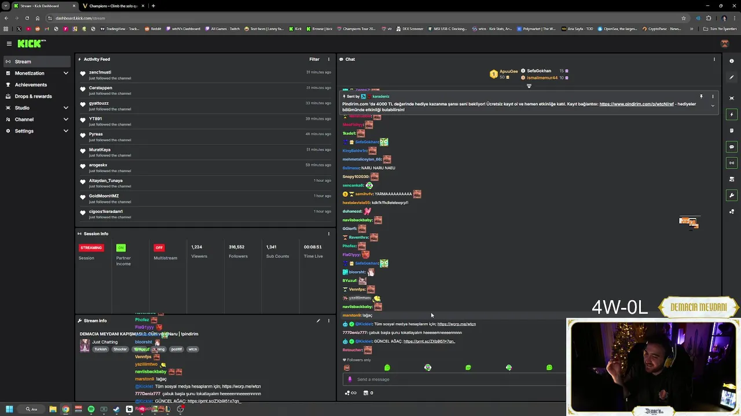Open the pinned message three-dot options
Image resolution: width=741 pixels, height=416 pixels.
pos(713,96)
